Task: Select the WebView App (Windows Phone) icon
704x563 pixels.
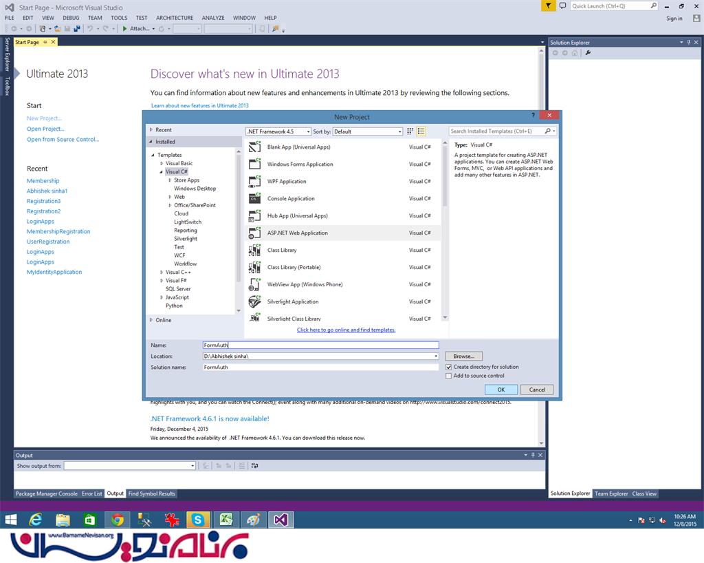Action: tap(254, 284)
